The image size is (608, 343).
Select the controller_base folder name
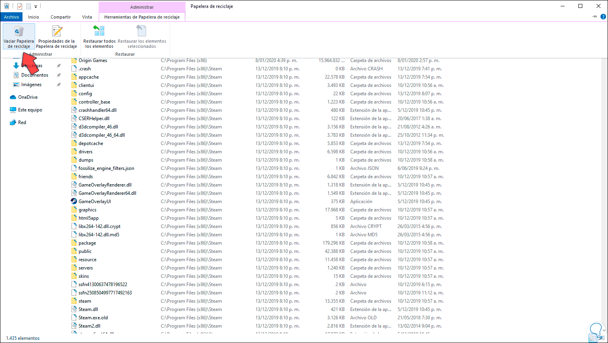(94, 102)
